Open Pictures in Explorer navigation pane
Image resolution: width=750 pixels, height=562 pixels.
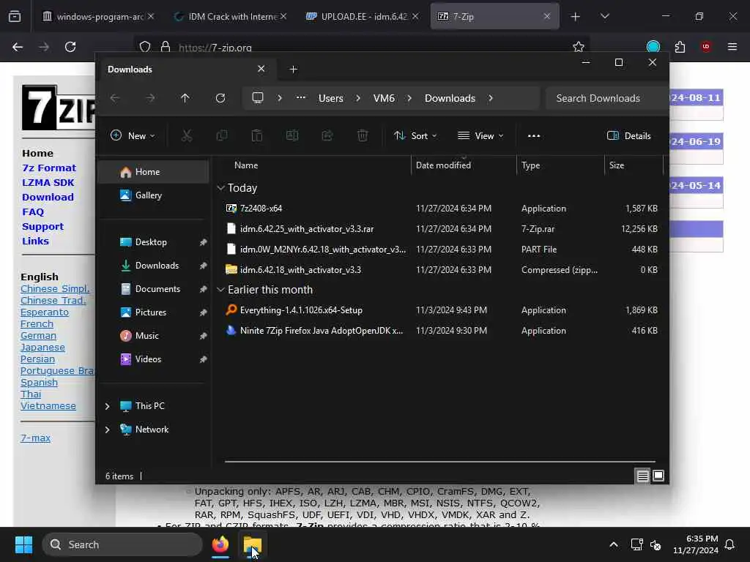[153, 312]
